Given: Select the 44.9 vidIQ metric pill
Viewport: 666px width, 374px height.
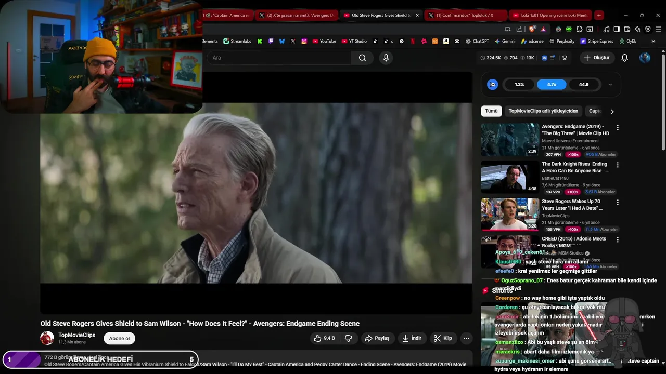Looking at the screenshot, I should coord(584,84).
